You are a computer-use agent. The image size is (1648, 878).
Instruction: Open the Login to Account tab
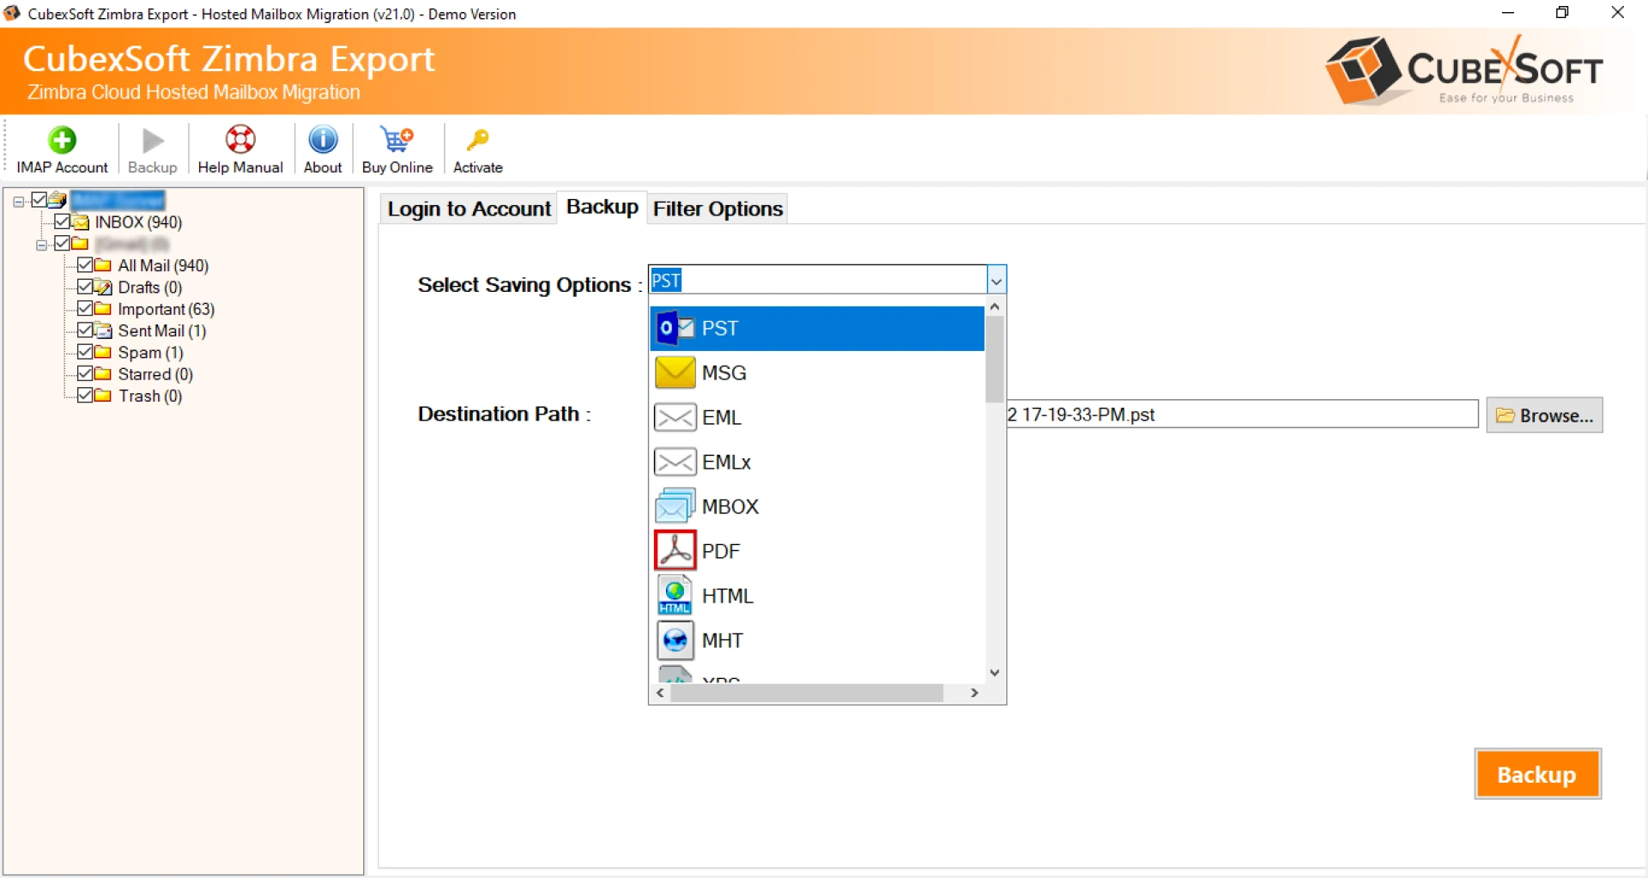coord(468,209)
